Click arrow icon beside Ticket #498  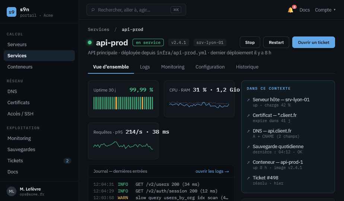(248, 178)
